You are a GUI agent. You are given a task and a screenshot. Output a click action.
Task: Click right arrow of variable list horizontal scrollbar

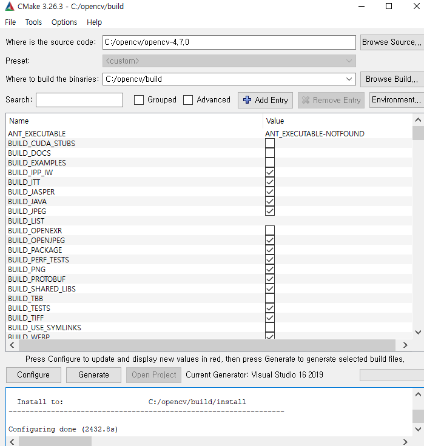click(x=405, y=345)
